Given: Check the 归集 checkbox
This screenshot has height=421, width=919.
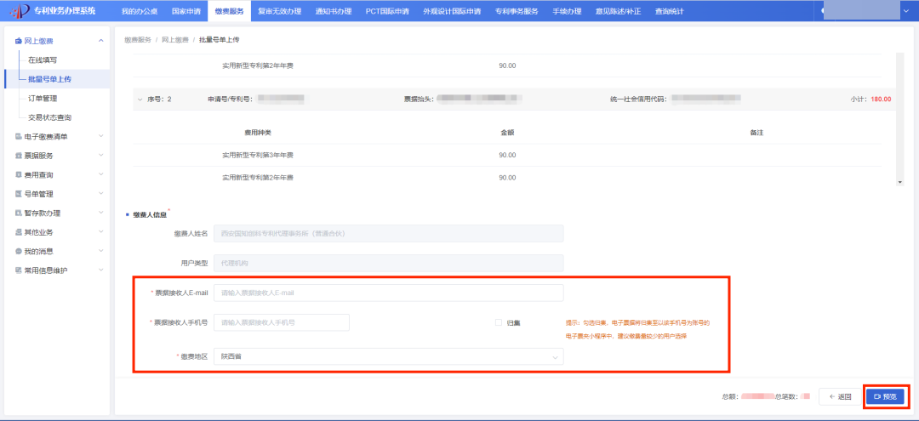Looking at the screenshot, I should coord(499,322).
